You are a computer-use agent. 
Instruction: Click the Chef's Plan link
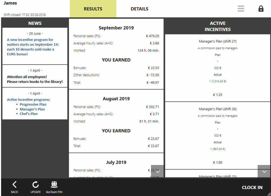click(29, 114)
